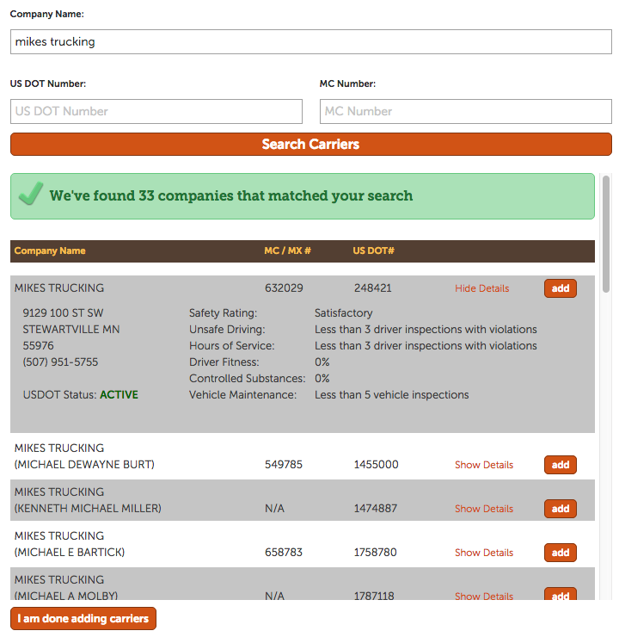Show Details for Michael E Bartick
Viewport: 619px width, 637px height.
pos(484,553)
